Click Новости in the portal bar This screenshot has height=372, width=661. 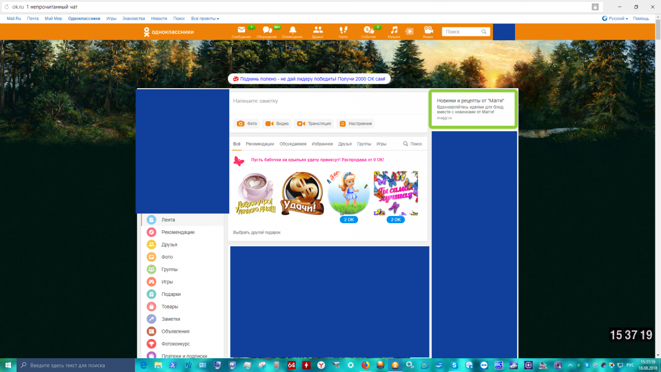(159, 19)
